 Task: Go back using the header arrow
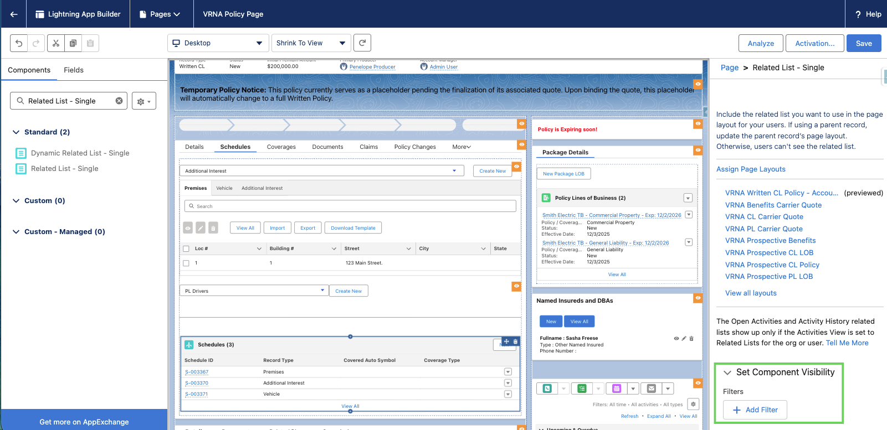(x=14, y=14)
